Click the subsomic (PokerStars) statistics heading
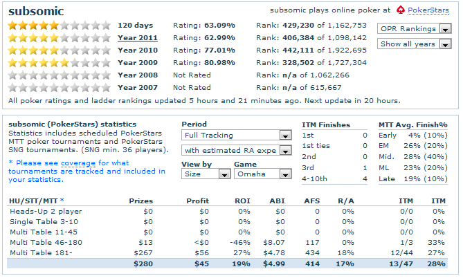The width and height of the screenshot is (463, 278). point(73,124)
